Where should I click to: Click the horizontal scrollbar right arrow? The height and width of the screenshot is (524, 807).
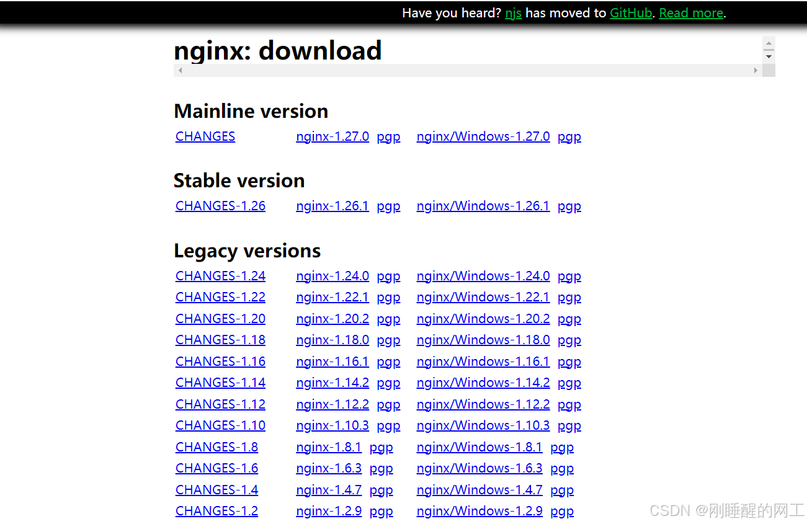tap(756, 70)
